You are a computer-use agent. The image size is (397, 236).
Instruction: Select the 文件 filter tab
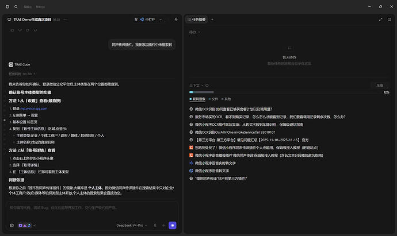pyautogui.click(x=213, y=99)
